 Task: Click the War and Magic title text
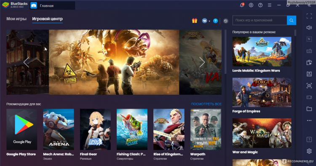245,152
